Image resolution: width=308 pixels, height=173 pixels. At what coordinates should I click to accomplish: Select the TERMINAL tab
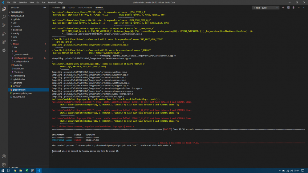click(x=99, y=8)
